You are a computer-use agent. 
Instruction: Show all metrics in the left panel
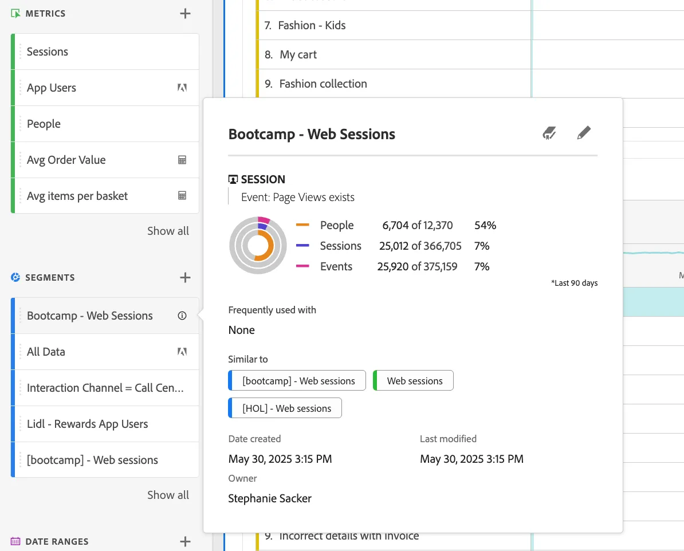tap(168, 231)
